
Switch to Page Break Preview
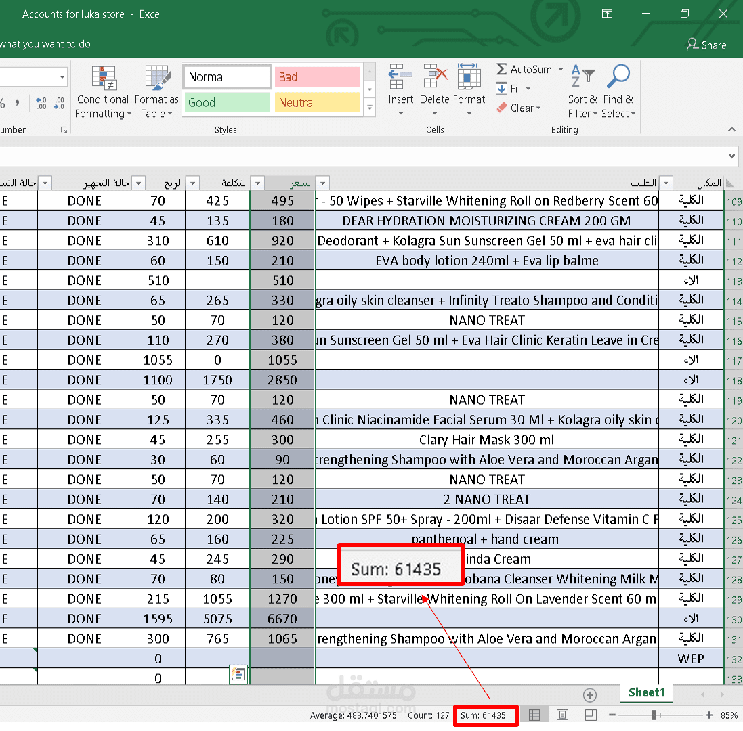(x=591, y=715)
